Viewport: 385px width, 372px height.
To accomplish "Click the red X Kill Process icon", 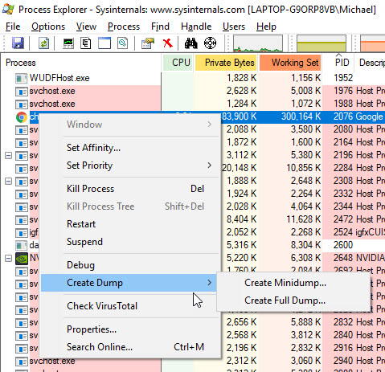I will (x=168, y=43).
